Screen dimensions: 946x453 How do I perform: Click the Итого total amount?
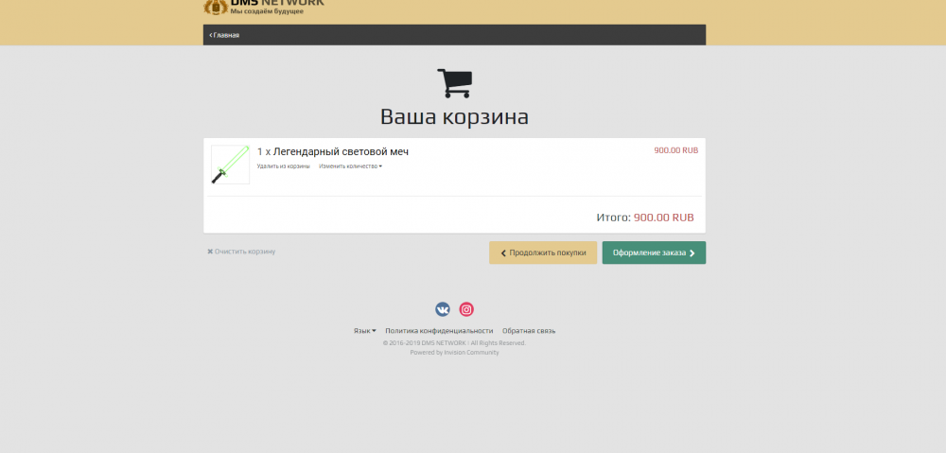(663, 218)
